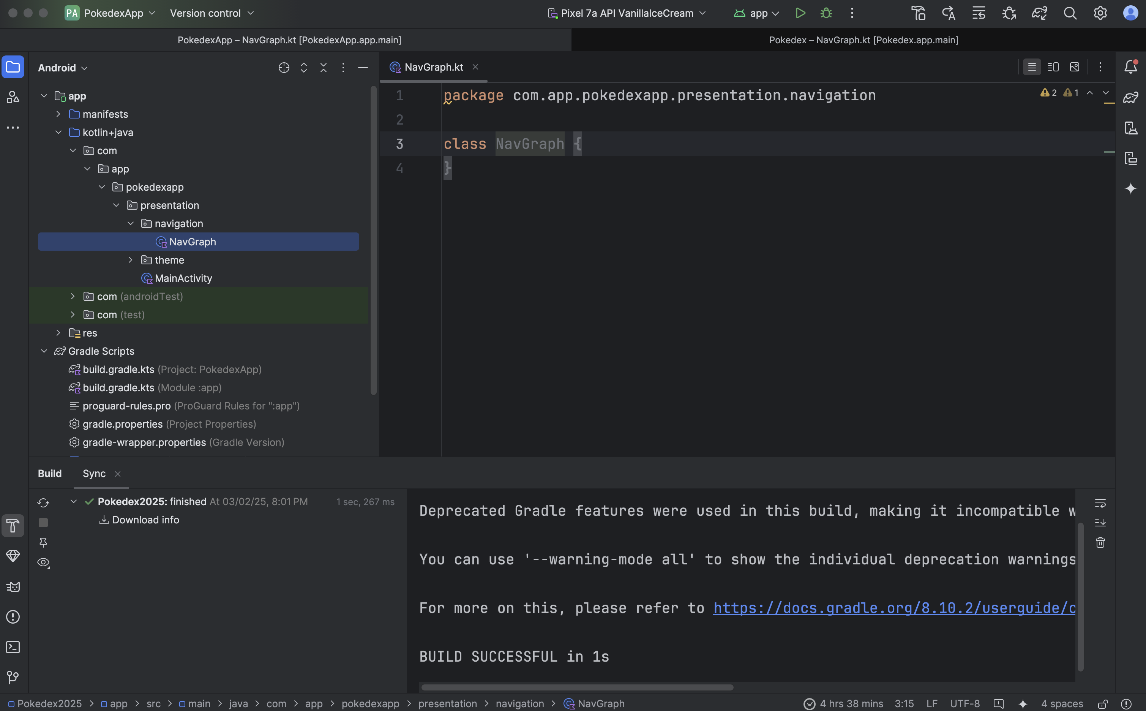1146x711 pixels.
Task: Toggle soft-wrap in build output
Action: pos(1100,503)
